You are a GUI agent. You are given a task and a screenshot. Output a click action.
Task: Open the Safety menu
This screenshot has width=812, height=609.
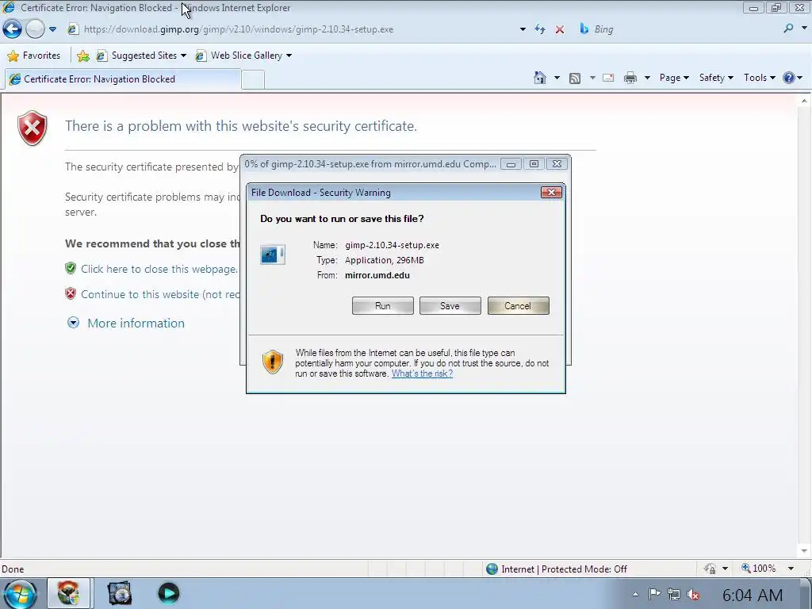point(716,78)
